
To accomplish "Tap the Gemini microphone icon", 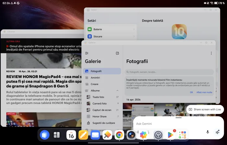I will (x=208, y=132).
